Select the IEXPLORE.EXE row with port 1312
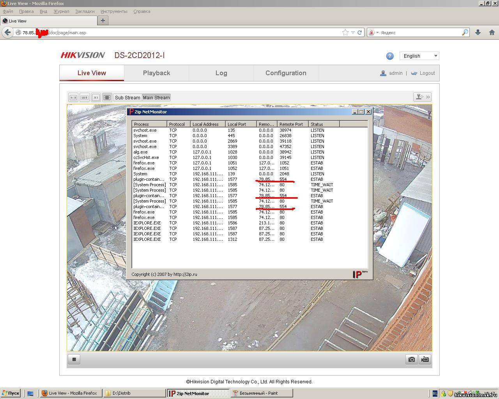 click(249, 239)
